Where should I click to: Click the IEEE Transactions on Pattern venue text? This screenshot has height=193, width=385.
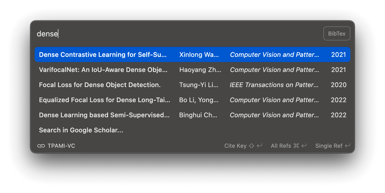274,85
